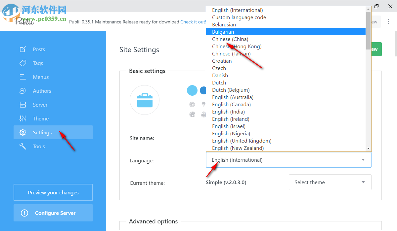The height and width of the screenshot is (231, 397).
Task: Pick English (United Kingdom) language option
Action: [242, 141]
